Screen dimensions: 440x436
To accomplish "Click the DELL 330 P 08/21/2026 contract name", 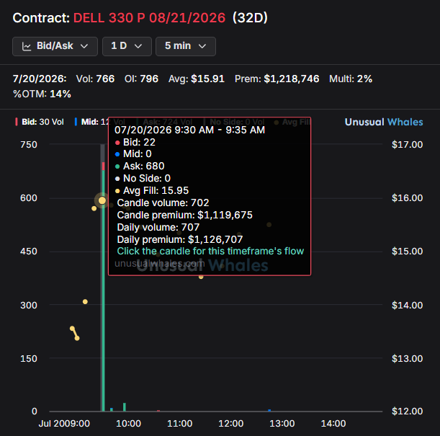I will coord(149,18).
